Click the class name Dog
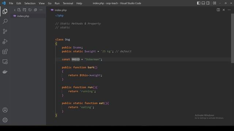The image size is (234, 131). coord(67,40)
